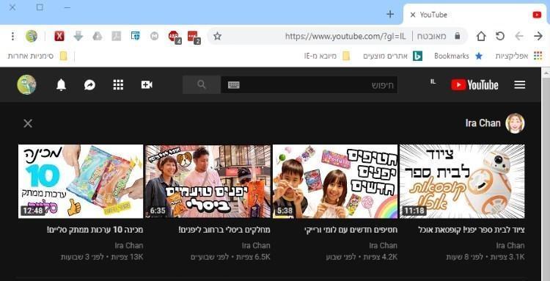Click the gray round M extension icon
The width and height of the screenshot is (550, 281).
pyautogui.click(x=154, y=36)
